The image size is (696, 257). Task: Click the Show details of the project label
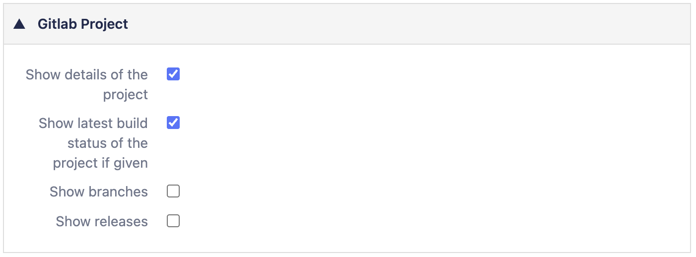[x=87, y=75]
